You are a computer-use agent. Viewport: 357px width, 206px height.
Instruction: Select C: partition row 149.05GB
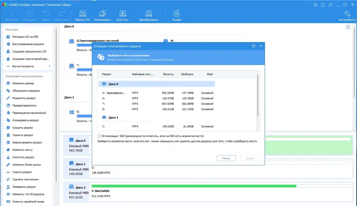point(157,126)
